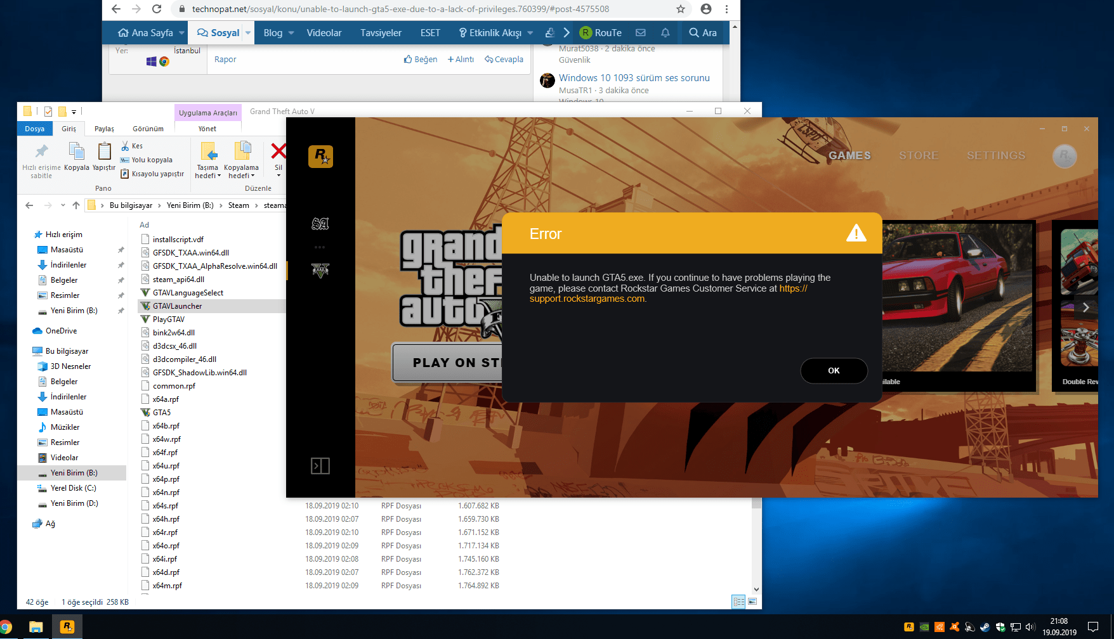Open the Rockstar support link in the error

coord(669,294)
